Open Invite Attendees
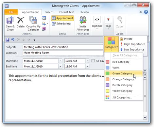 (83, 24)
